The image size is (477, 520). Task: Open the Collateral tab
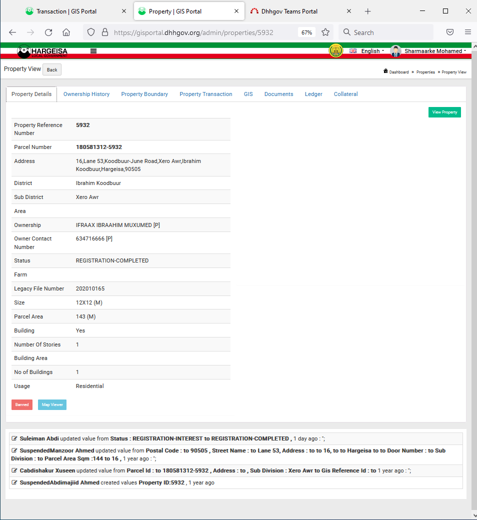345,94
